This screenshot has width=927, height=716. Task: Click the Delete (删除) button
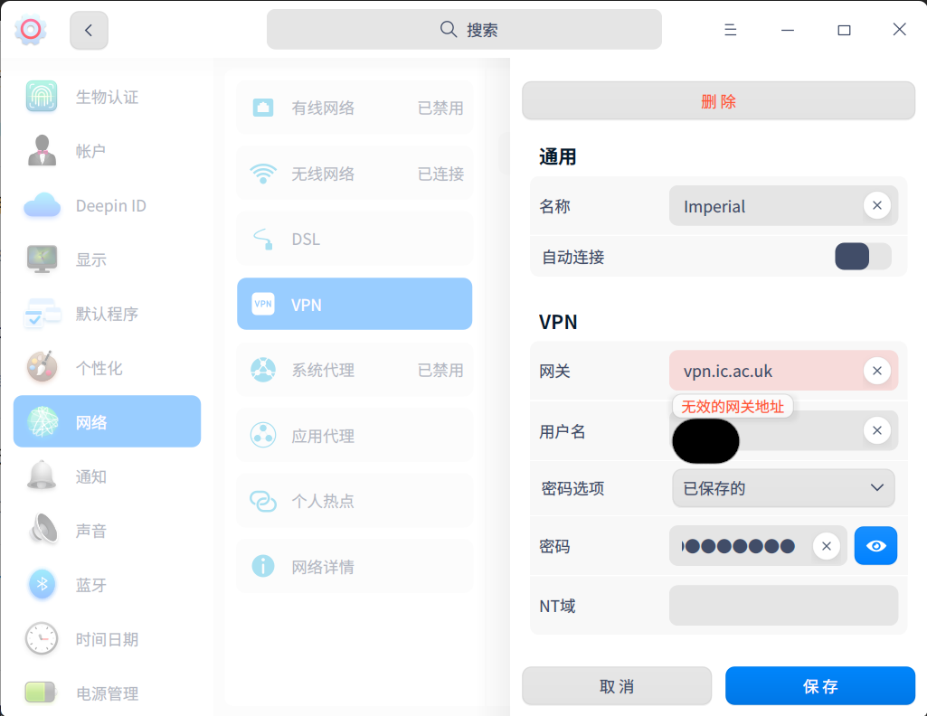coord(718,101)
